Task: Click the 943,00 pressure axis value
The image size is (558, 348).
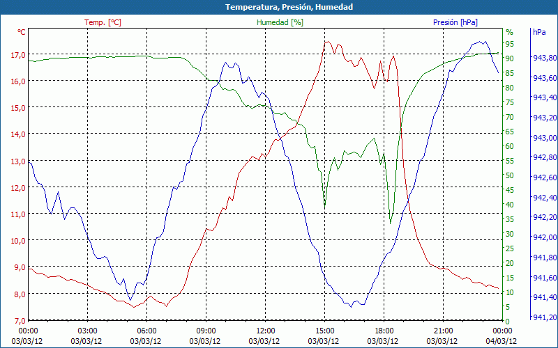Action: (544, 137)
